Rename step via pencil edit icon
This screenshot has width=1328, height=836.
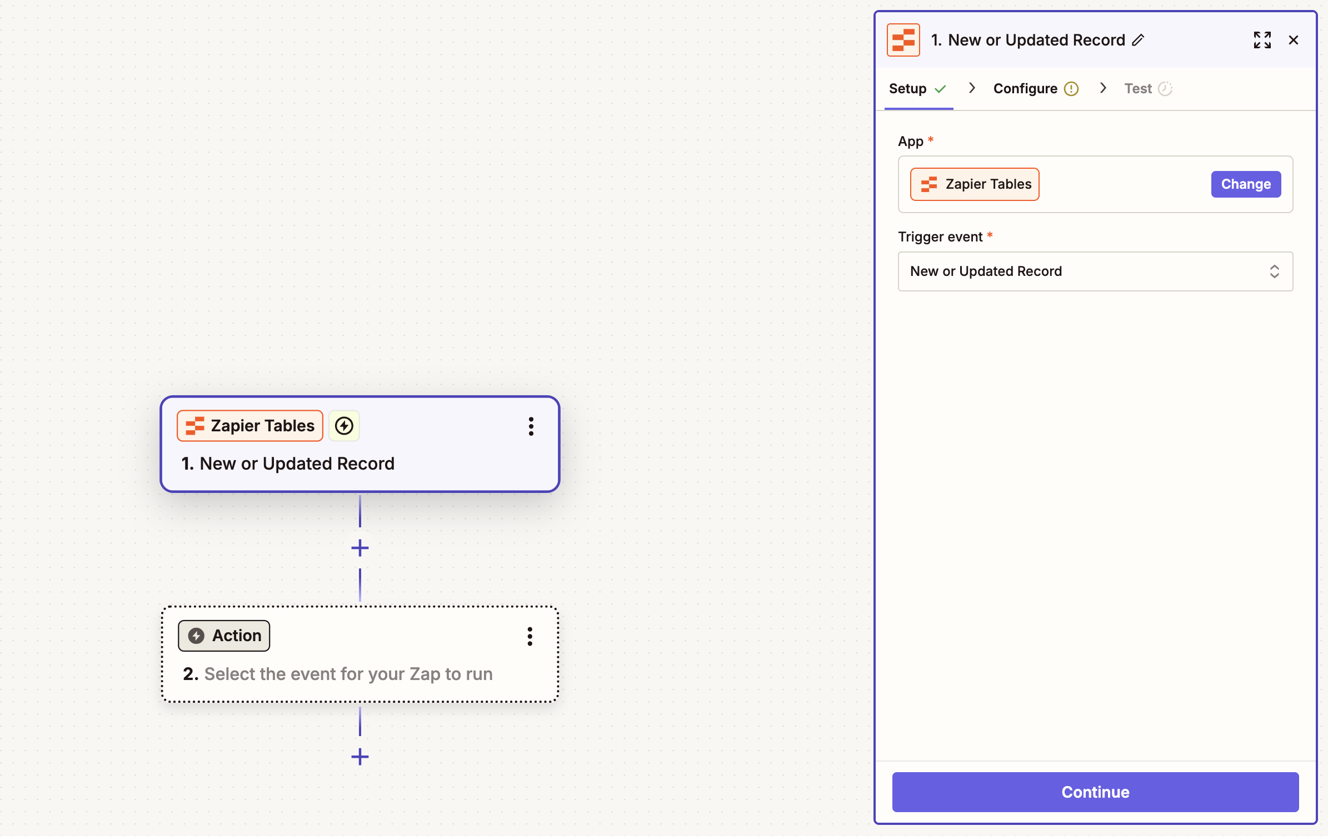click(1139, 40)
